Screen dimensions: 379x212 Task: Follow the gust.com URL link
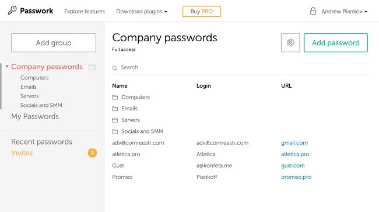(x=293, y=166)
